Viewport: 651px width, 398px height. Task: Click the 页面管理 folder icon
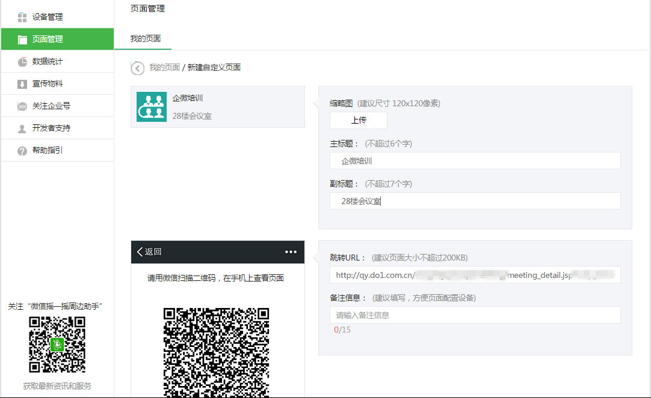point(22,40)
